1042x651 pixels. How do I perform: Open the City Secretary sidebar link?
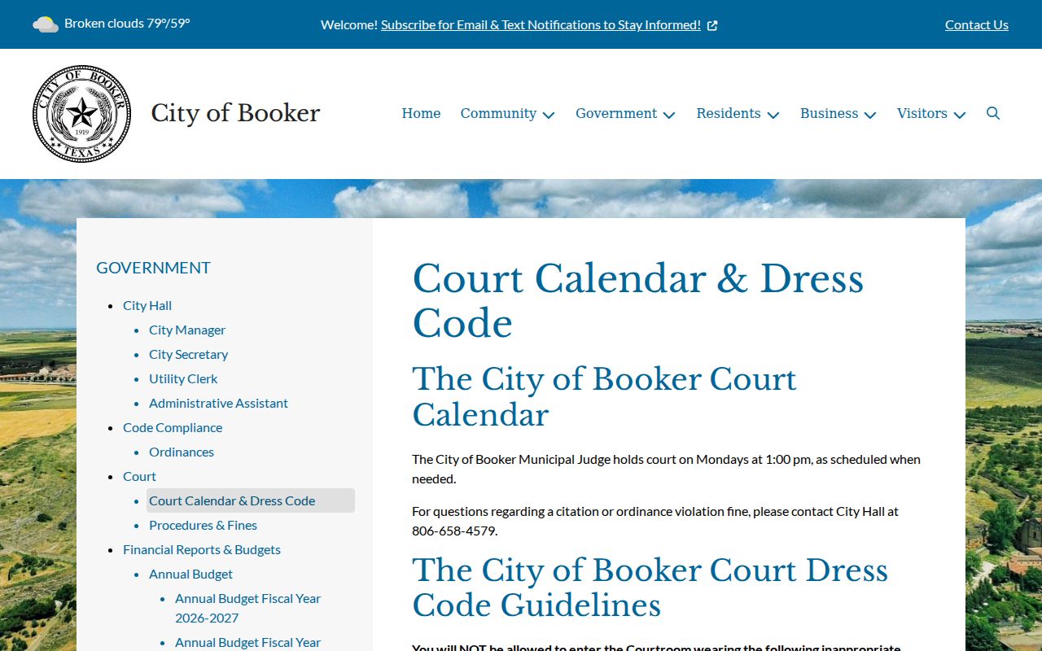click(188, 354)
